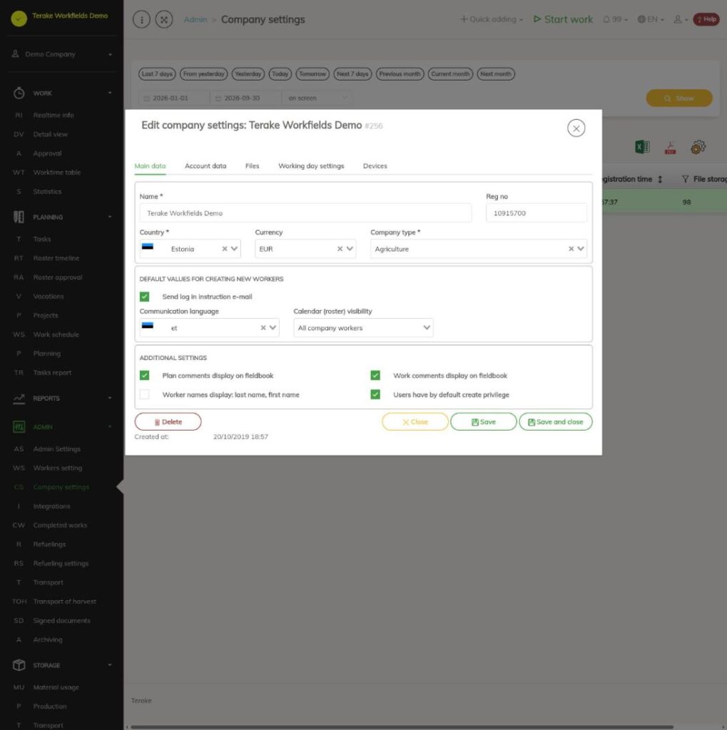727x730 pixels.
Task: Open table settings via the gear icon
Action: point(698,147)
